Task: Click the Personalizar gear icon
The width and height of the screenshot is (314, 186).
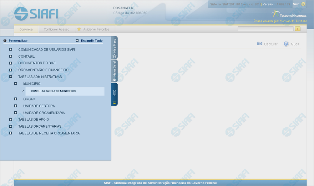Action: 5,41
